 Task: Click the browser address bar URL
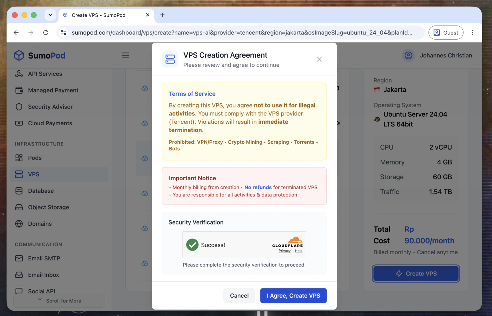[x=242, y=33]
